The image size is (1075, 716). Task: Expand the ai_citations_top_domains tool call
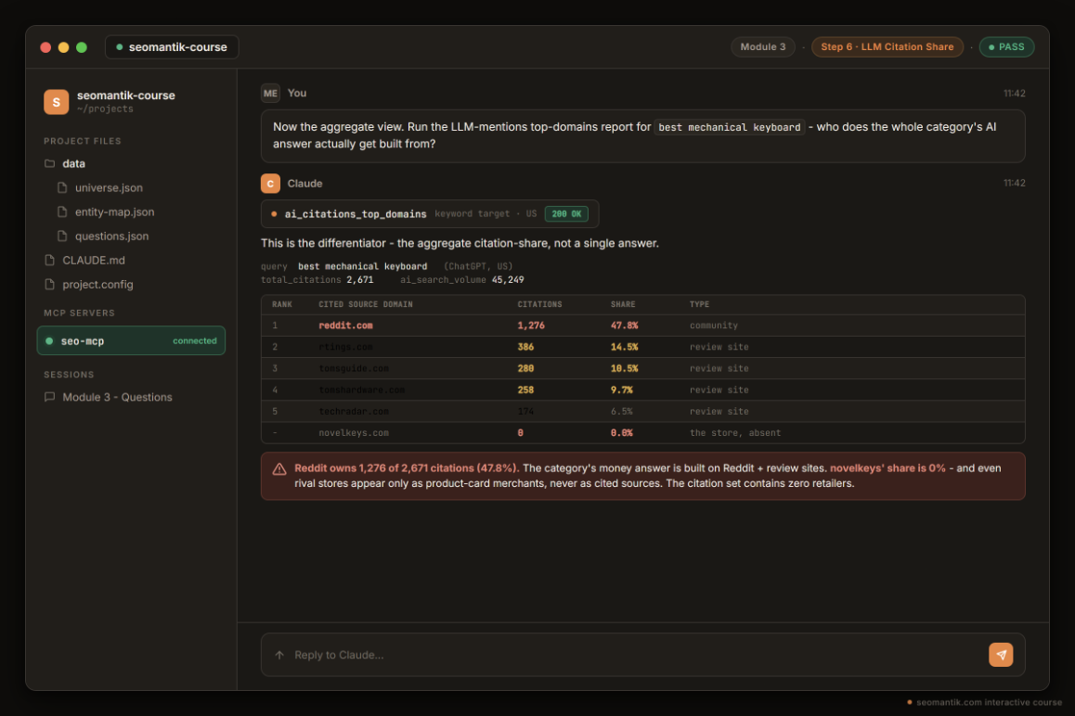[430, 213]
